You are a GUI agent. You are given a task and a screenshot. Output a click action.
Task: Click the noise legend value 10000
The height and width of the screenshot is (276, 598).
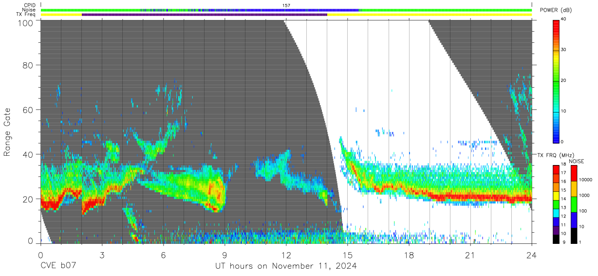coord(586,180)
